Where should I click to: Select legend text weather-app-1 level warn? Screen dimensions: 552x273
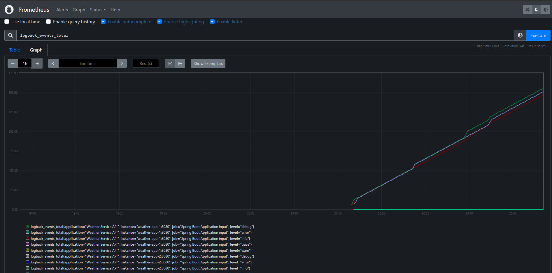[x=141, y=251]
